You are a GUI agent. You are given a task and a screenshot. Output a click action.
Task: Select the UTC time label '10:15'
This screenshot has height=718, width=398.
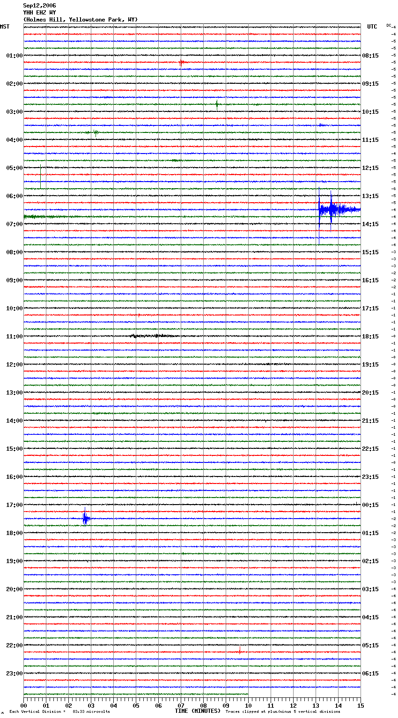(x=370, y=112)
